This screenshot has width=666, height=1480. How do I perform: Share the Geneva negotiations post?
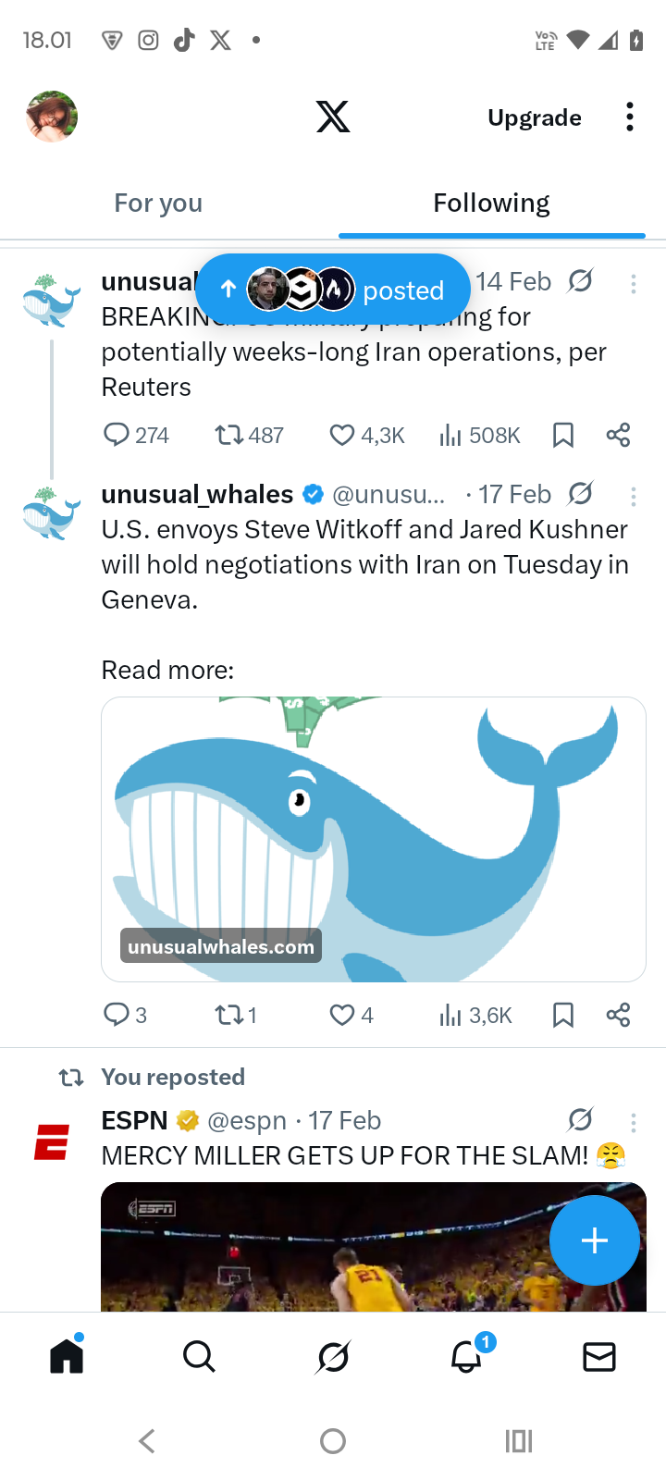[618, 1015]
